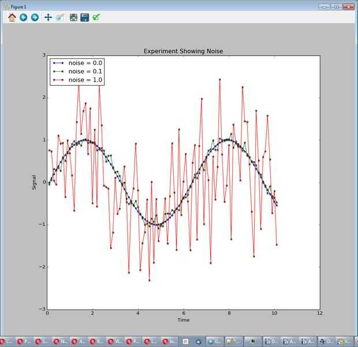Open the configure subplots dialog
The height and width of the screenshot is (347, 358).
[x=73, y=17]
